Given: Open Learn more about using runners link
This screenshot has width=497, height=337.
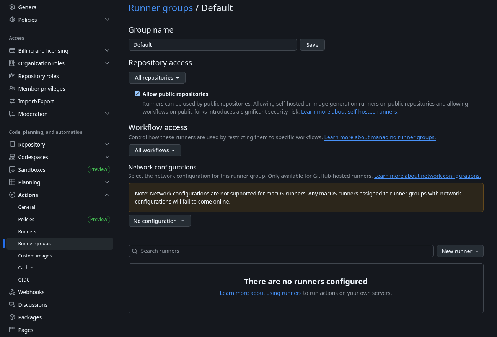Looking at the screenshot, I should [x=261, y=293].
